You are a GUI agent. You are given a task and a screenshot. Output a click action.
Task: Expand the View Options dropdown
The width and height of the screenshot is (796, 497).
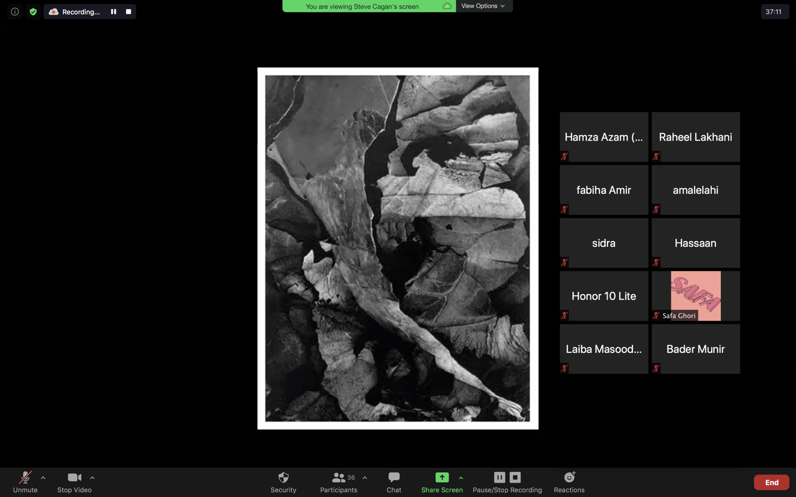click(483, 6)
